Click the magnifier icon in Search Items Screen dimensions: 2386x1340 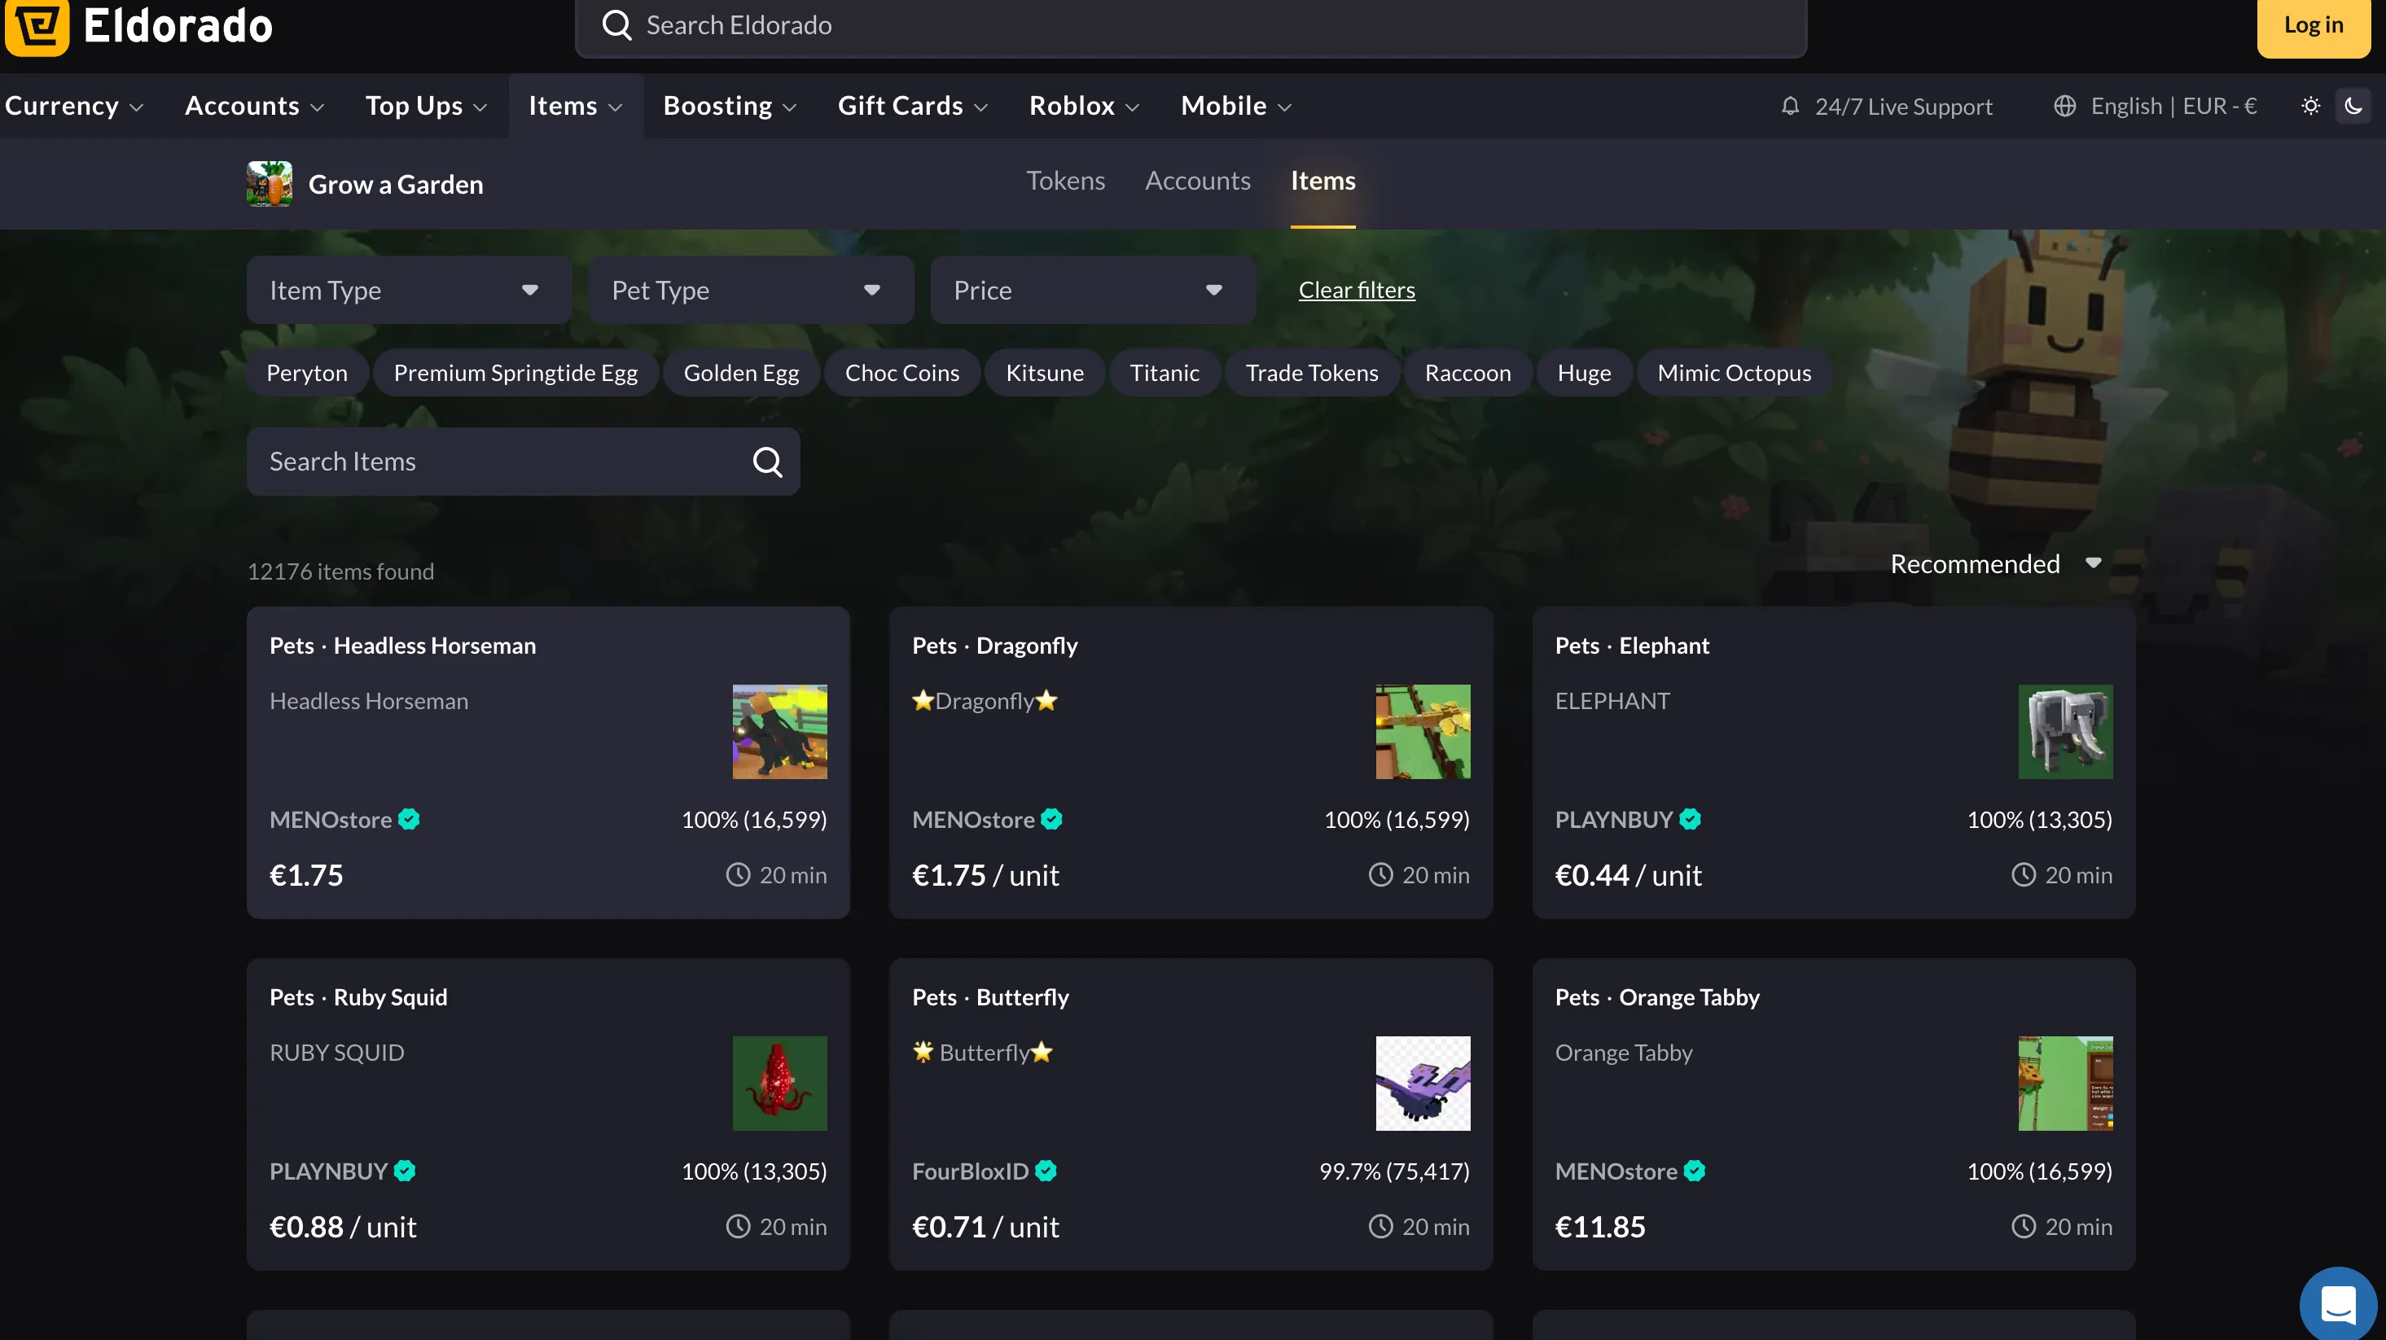click(767, 461)
